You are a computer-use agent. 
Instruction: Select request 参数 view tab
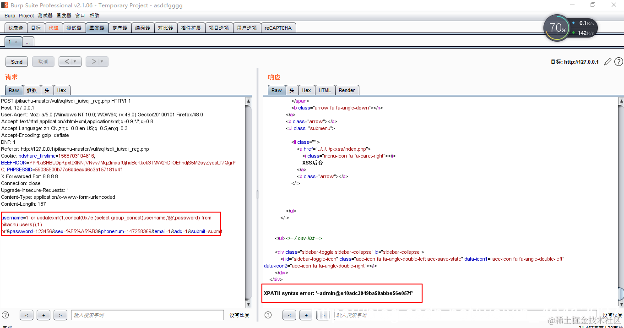(x=32, y=90)
